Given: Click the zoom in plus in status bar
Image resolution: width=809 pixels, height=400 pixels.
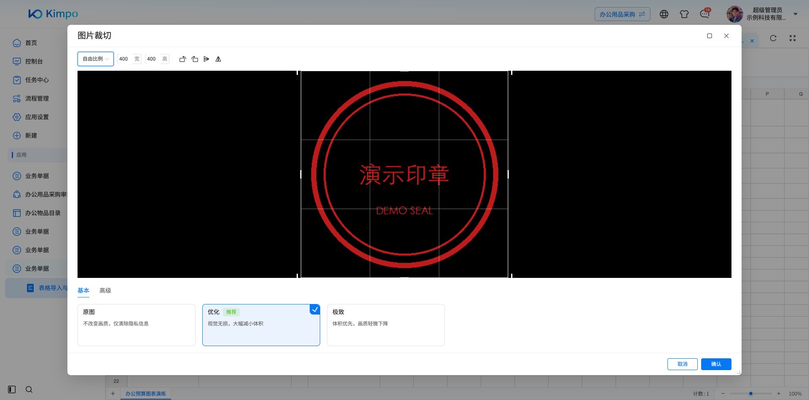Looking at the screenshot, I should pos(779,394).
